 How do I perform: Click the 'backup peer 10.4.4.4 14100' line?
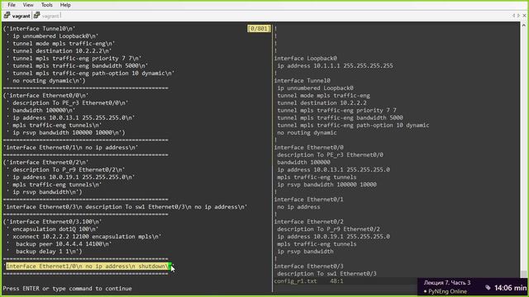pyautogui.click(x=59, y=244)
